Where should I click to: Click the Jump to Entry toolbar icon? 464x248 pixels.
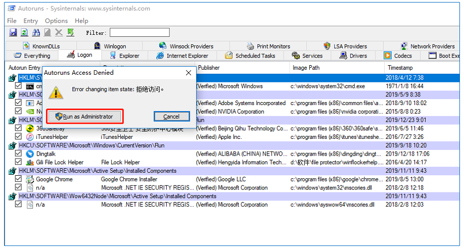(70, 32)
